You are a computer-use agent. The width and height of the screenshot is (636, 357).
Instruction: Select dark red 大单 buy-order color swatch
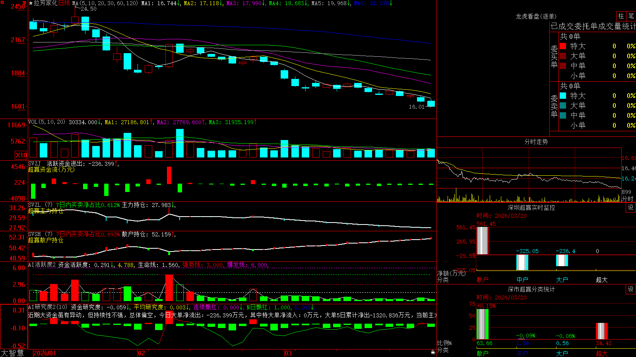click(x=563, y=56)
